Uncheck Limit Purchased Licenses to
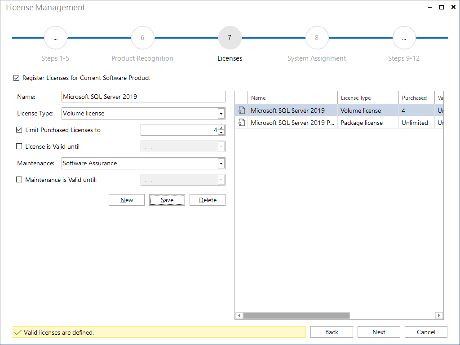Image resolution: width=460 pixels, height=345 pixels. pyautogui.click(x=19, y=130)
